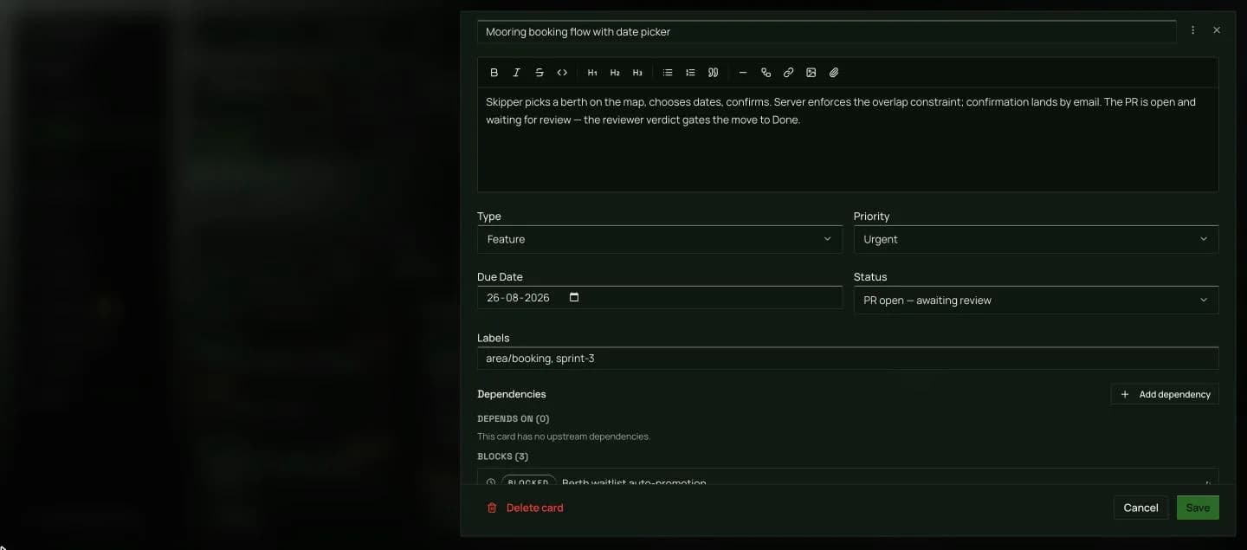Open the Priority dropdown showing Urgent
1247x550 pixels.
(1036, 239)
